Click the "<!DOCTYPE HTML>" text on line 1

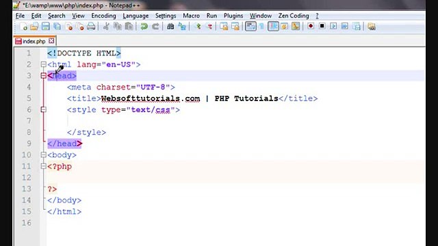tap(84, 53)
